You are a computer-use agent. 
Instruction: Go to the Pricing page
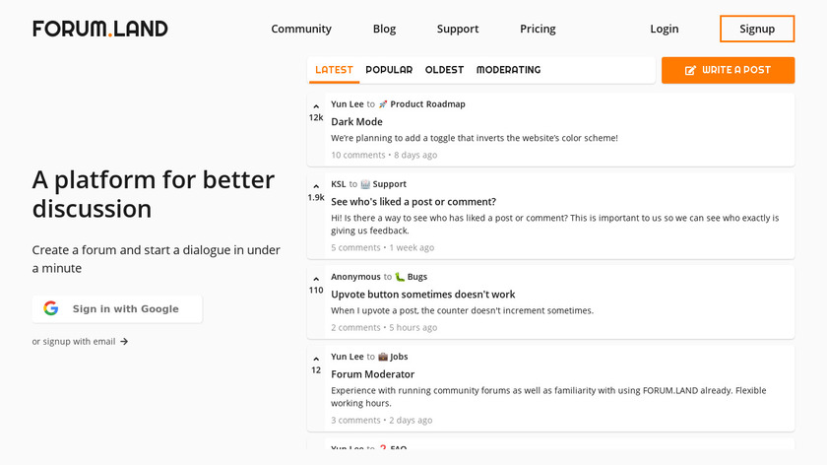pos(538,29)
